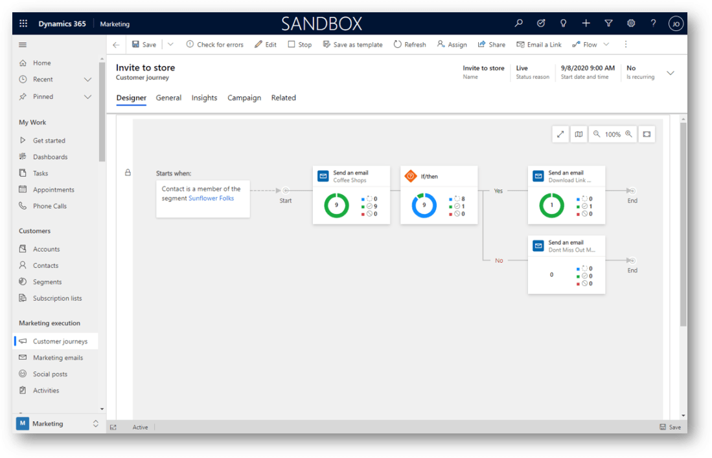The image size is (712, 458).
Task: Open the Marketing area switcher dropdown
Action: 96,424
